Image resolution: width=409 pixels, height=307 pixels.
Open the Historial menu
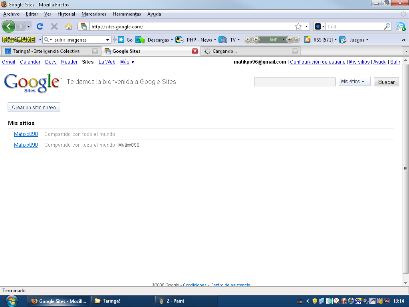(66, 14)
